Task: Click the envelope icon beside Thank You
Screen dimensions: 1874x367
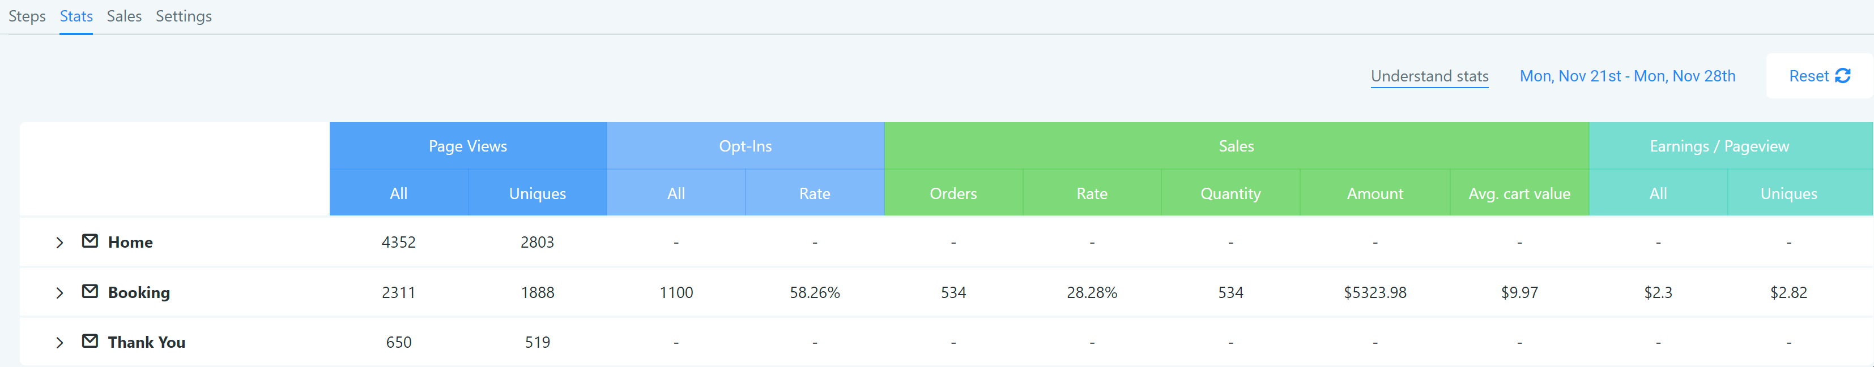Action: 90,341
